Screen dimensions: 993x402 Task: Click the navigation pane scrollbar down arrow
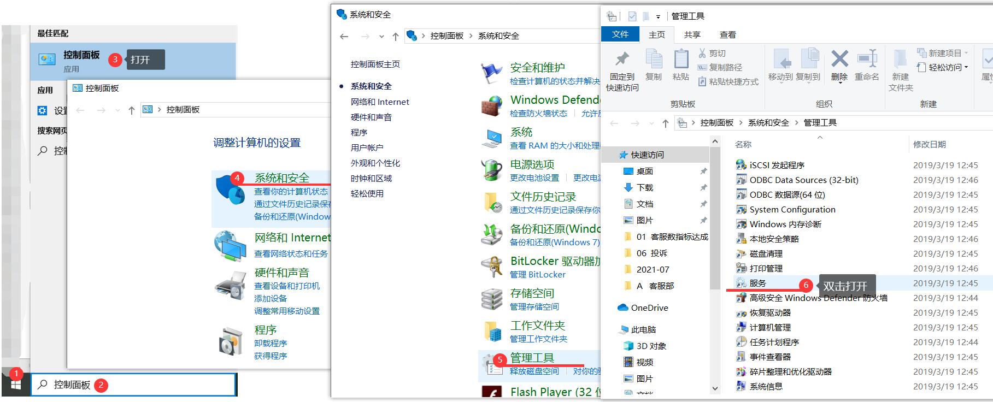715,388
